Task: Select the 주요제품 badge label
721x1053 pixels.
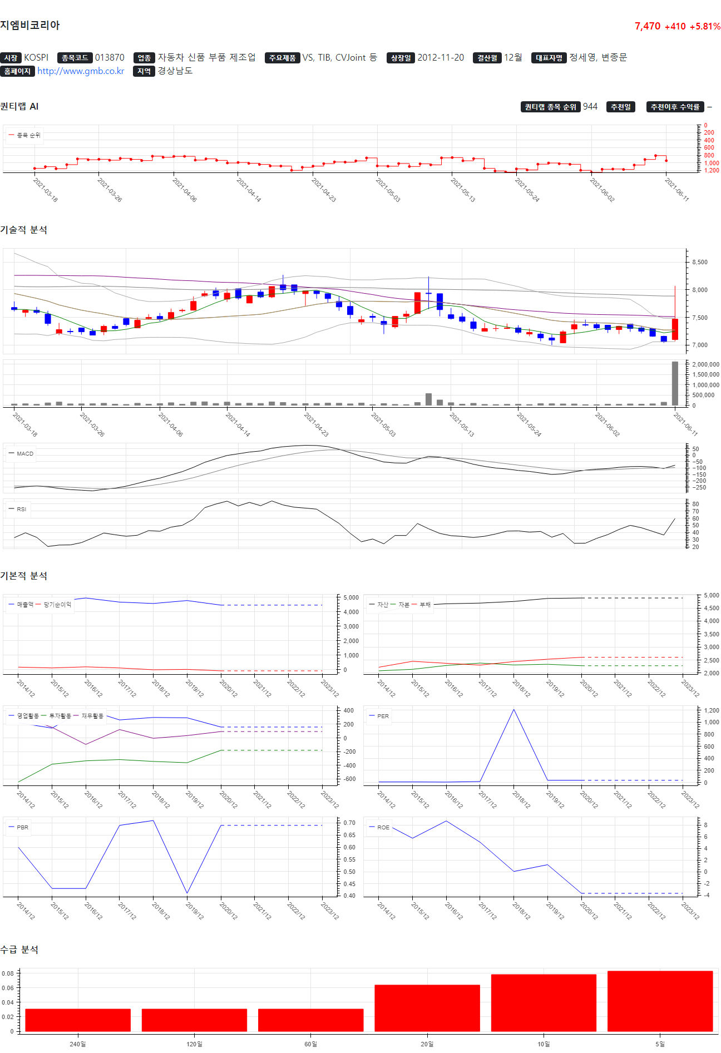Action: point(282,58)
